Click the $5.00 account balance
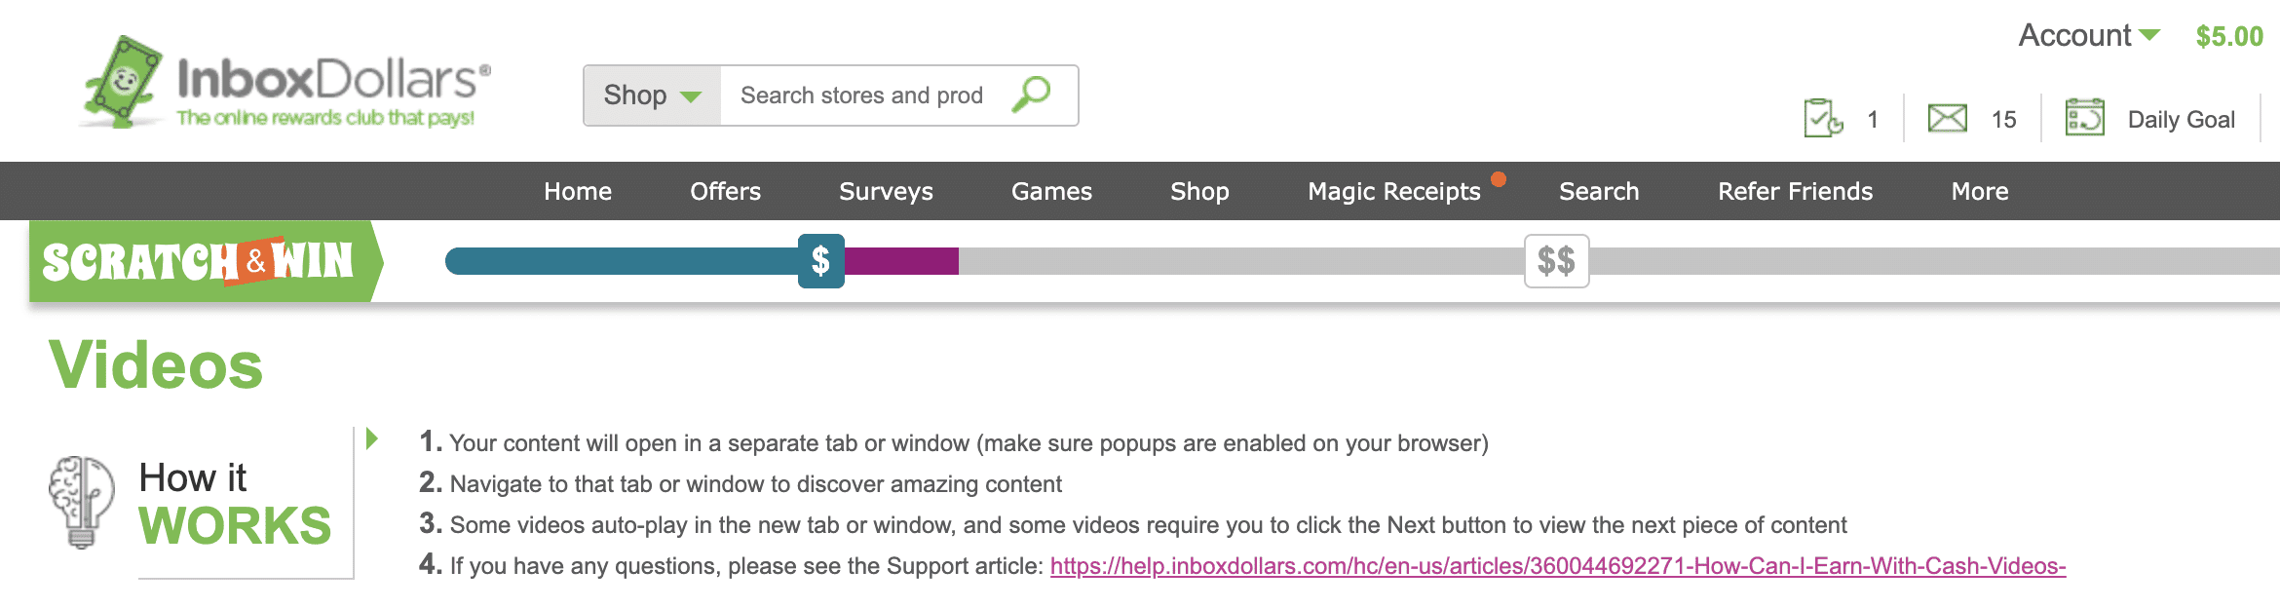Screen dimensions: 2280x608 click(x=2228, y=37)
